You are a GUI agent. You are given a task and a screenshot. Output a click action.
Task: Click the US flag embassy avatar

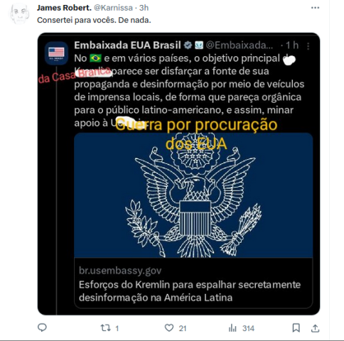pos(56,53)
